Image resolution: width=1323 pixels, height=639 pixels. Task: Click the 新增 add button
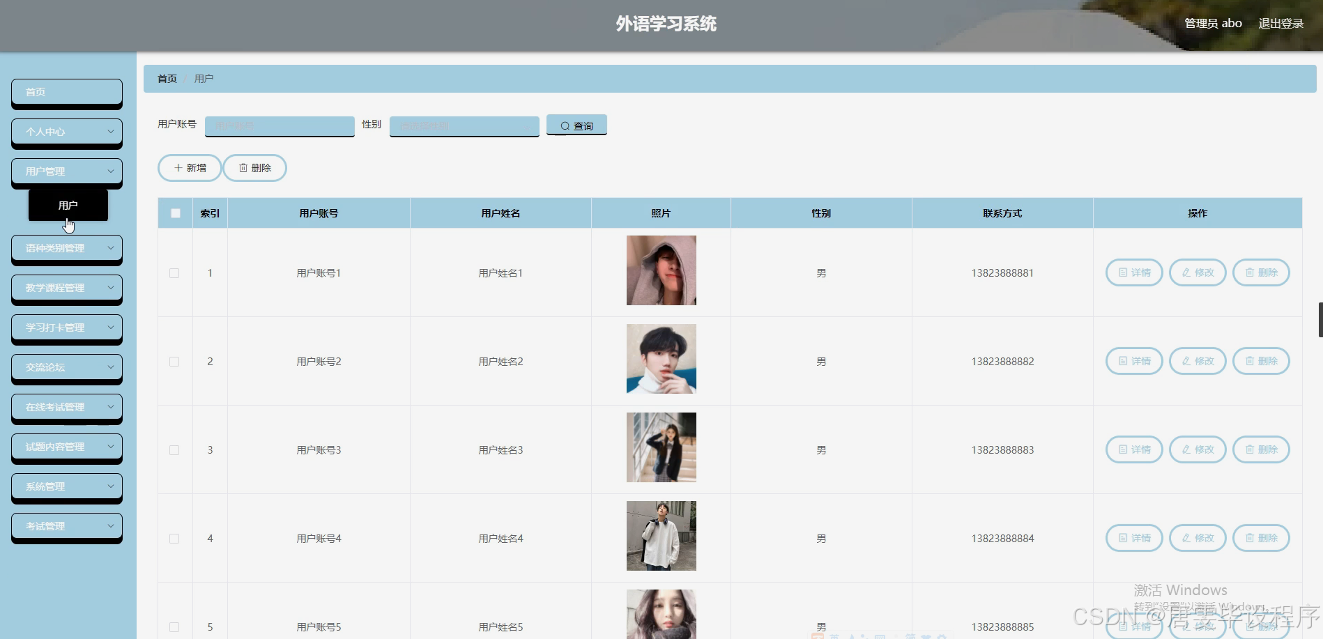(190, 168)
